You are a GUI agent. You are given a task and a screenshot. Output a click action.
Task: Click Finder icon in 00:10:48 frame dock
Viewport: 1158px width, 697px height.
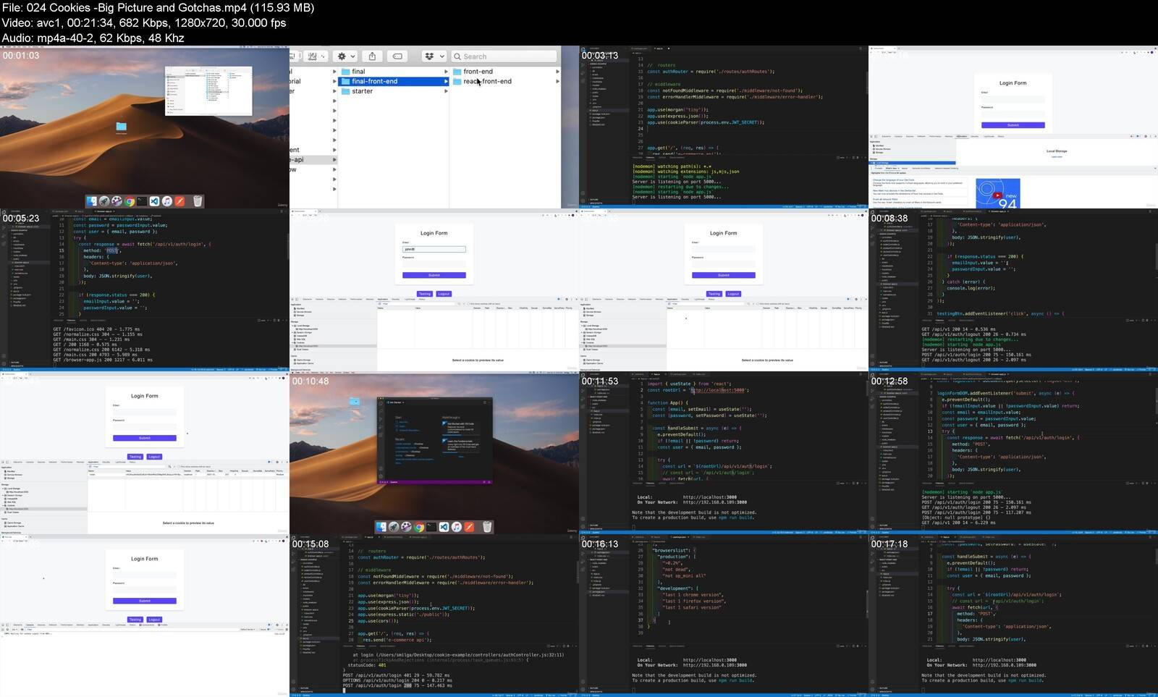pos(381,527)
